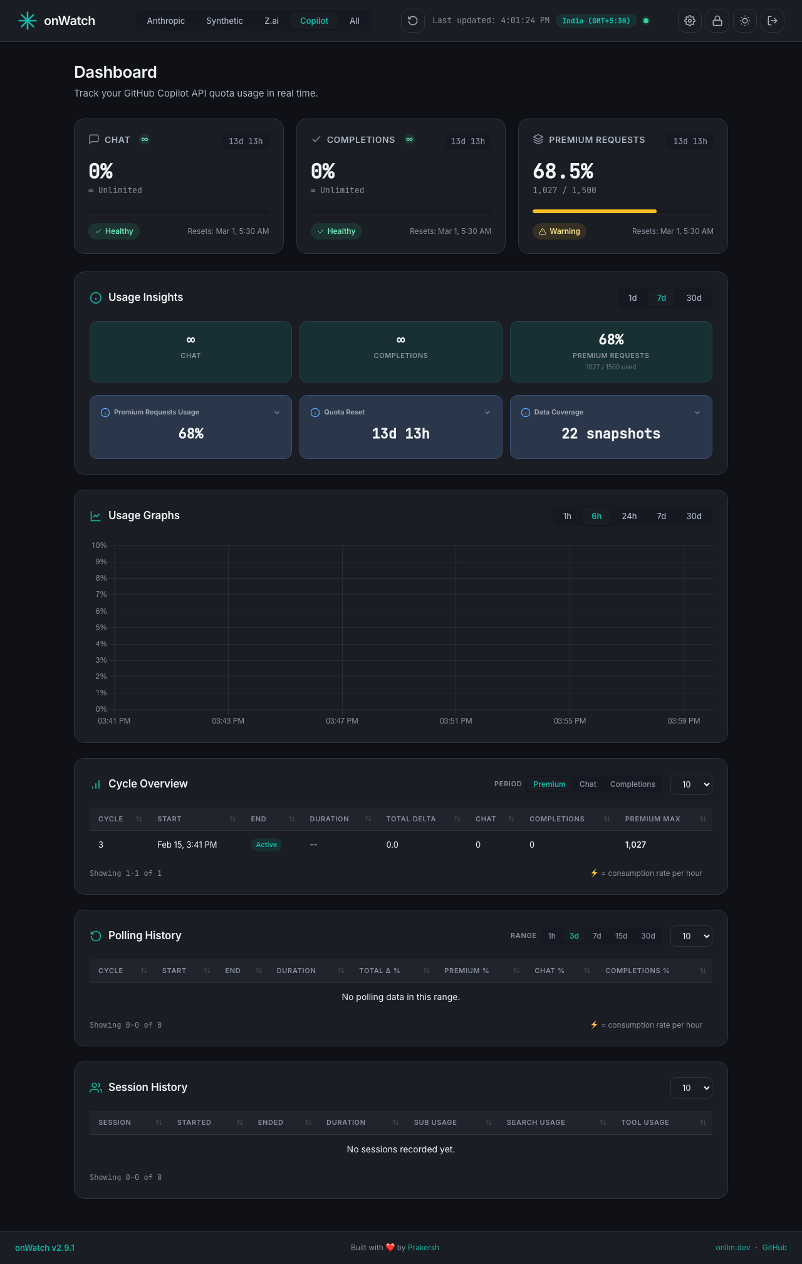The image size is (802, 1264).
Task: Click the Chat usage progress bar
Action: pyautogui.click(x=179, y=211)
